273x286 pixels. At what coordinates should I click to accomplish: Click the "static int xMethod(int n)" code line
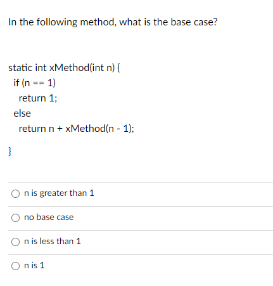[x=64, y=68]
